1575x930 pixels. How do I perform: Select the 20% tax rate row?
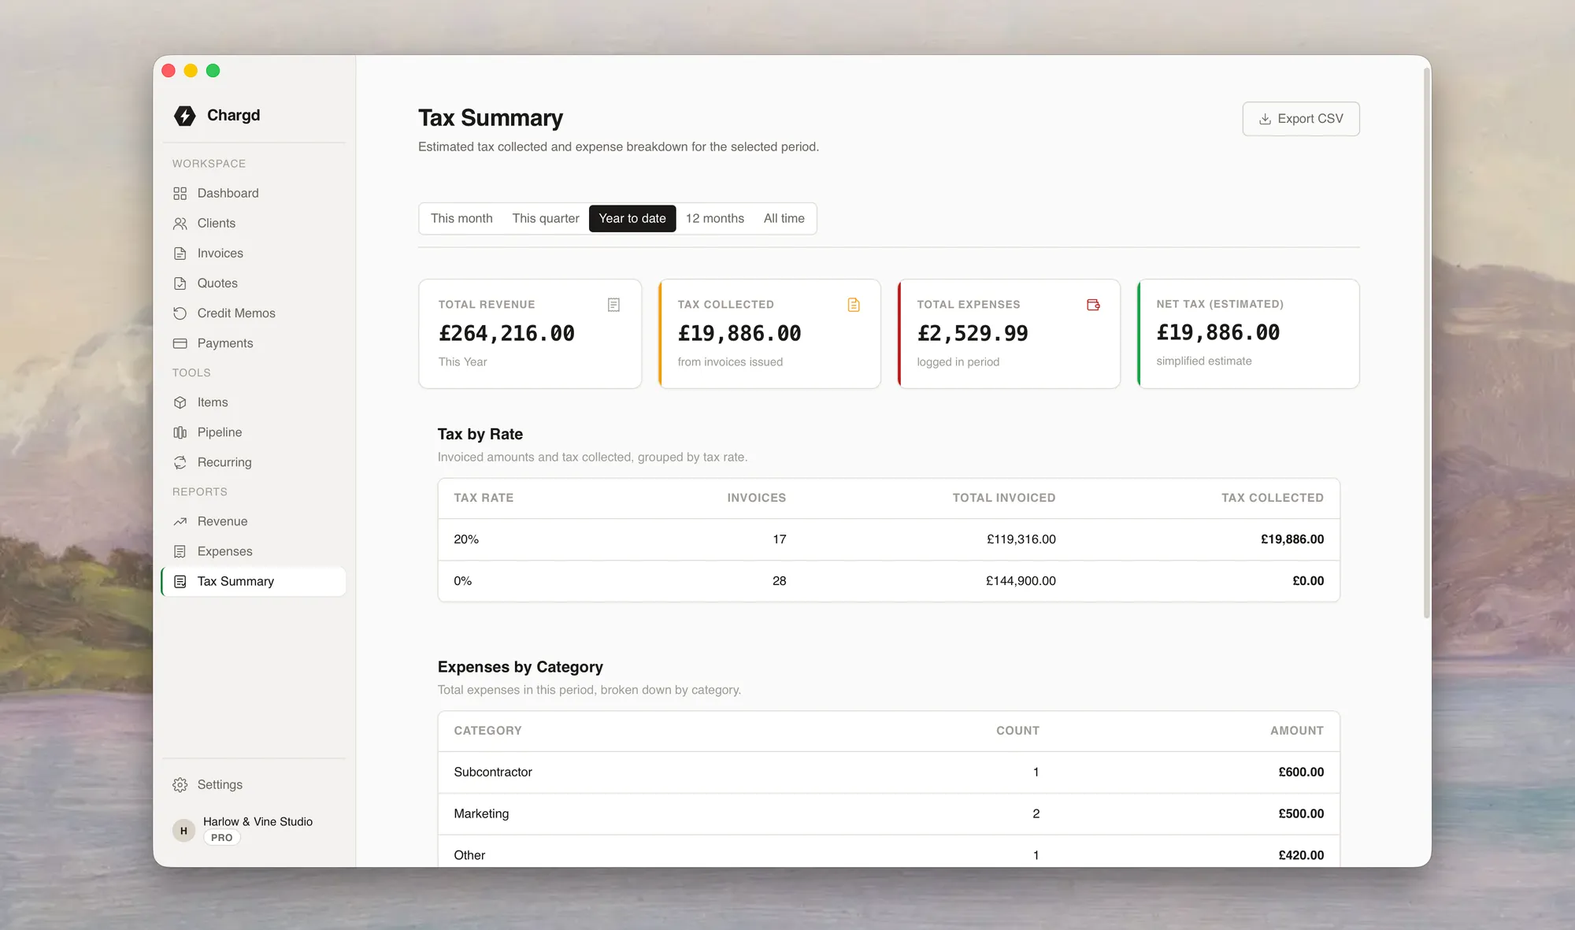pos(888,539)
